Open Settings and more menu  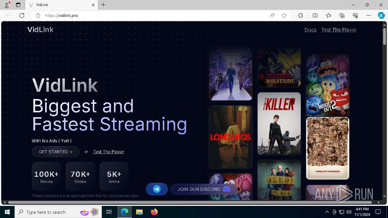pyautogui.click(x=369, y=15)
